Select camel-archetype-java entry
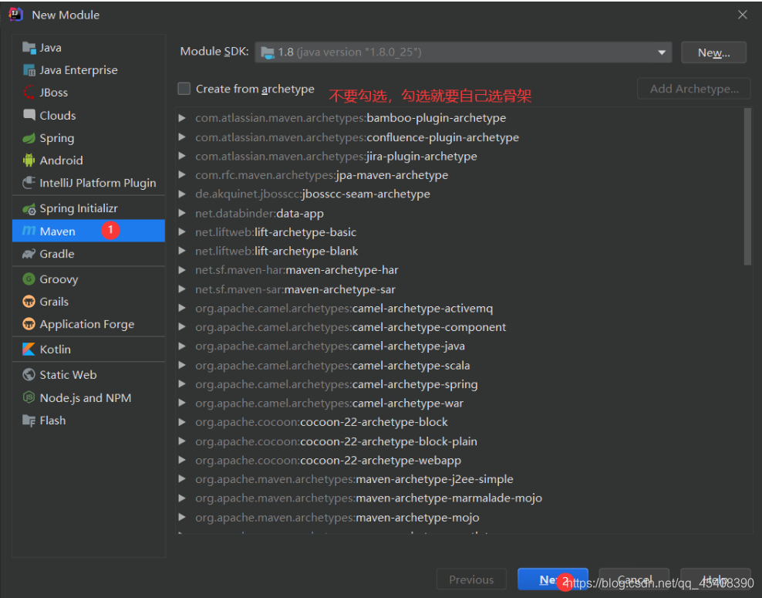762x598 pixels. 330,346
